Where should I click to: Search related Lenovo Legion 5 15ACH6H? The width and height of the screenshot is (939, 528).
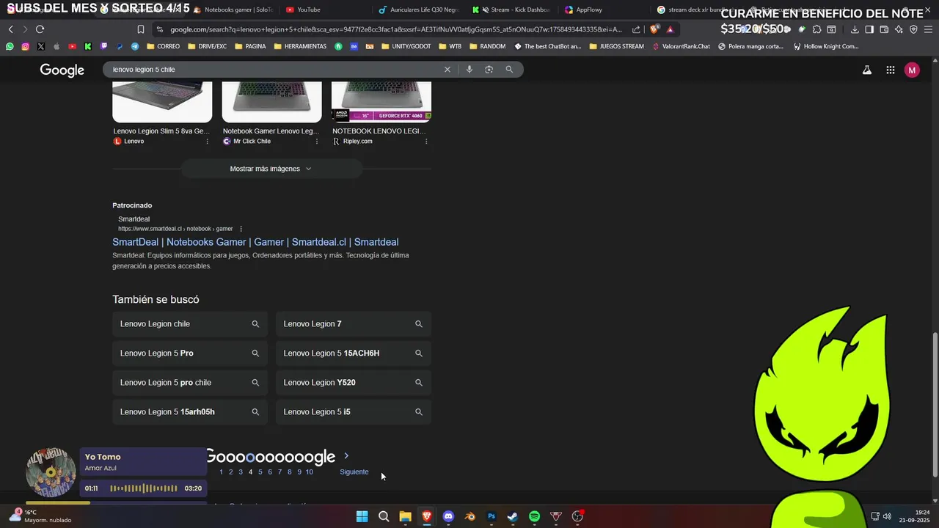354,353
